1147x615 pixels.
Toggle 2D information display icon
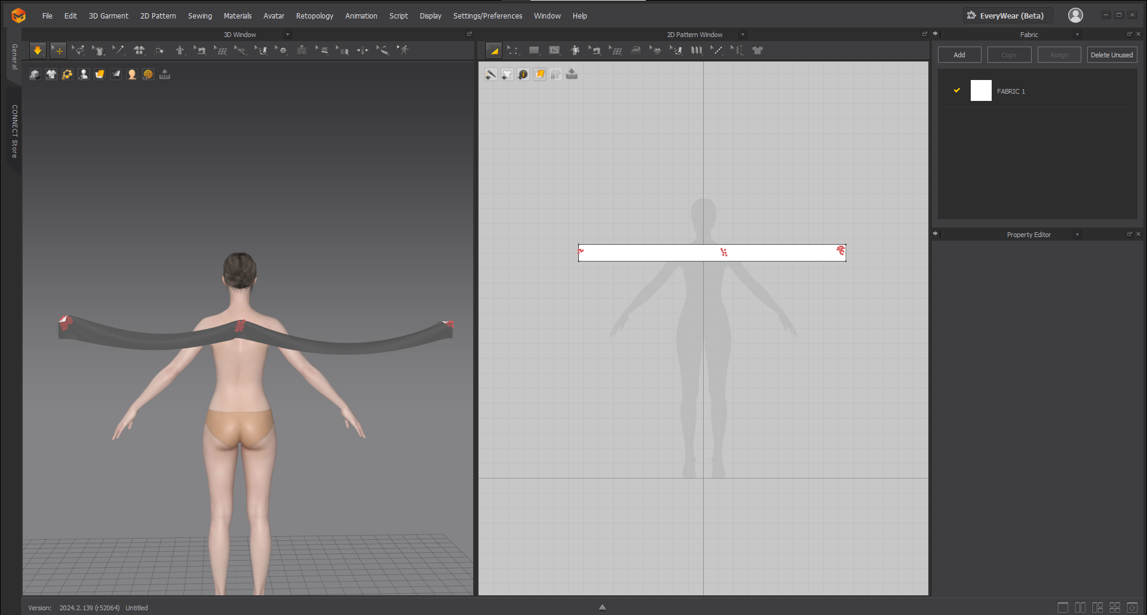point(523,75)
